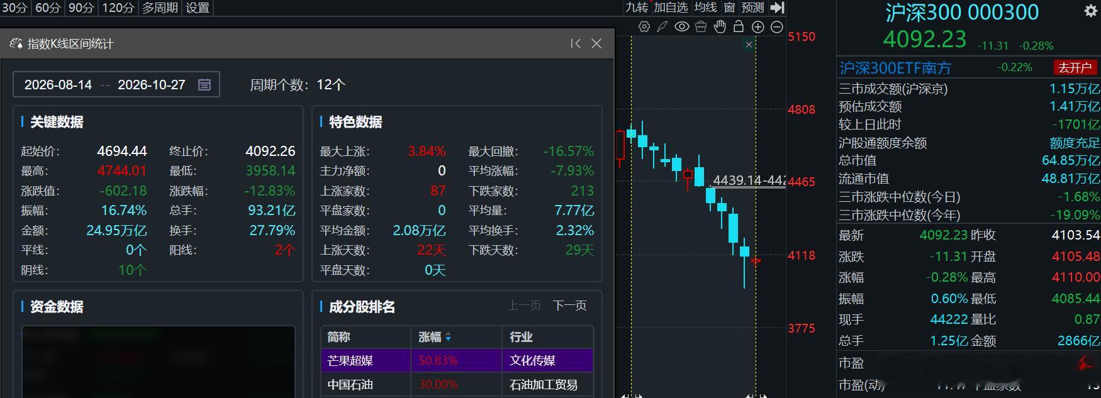This screenshot has height=398, width=1101.
Task: Switch to 90分 period tab
Action: pos(81,8)
